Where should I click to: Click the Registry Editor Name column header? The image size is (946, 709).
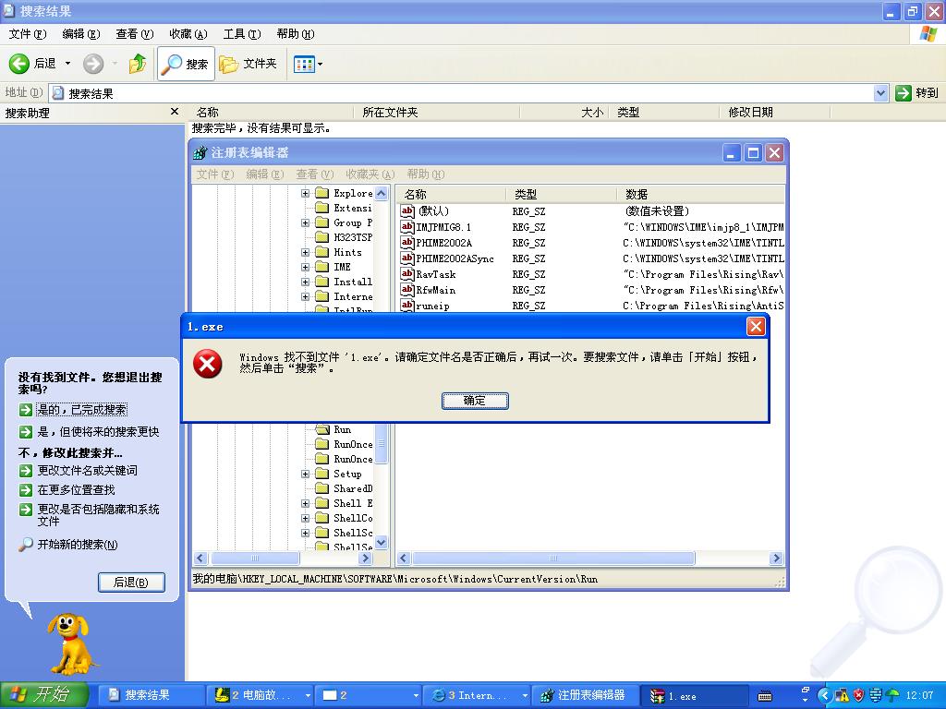coord(451,194)
